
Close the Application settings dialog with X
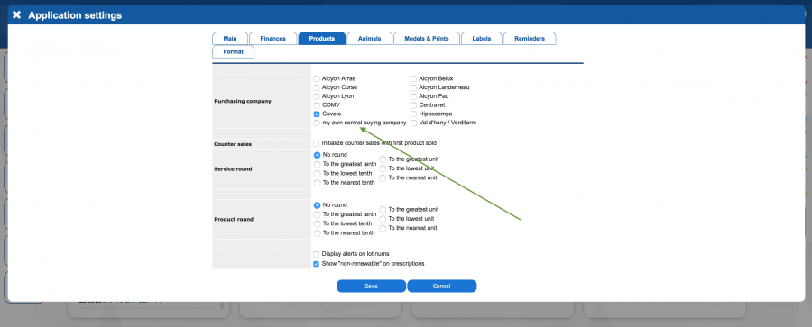(16, 15)
